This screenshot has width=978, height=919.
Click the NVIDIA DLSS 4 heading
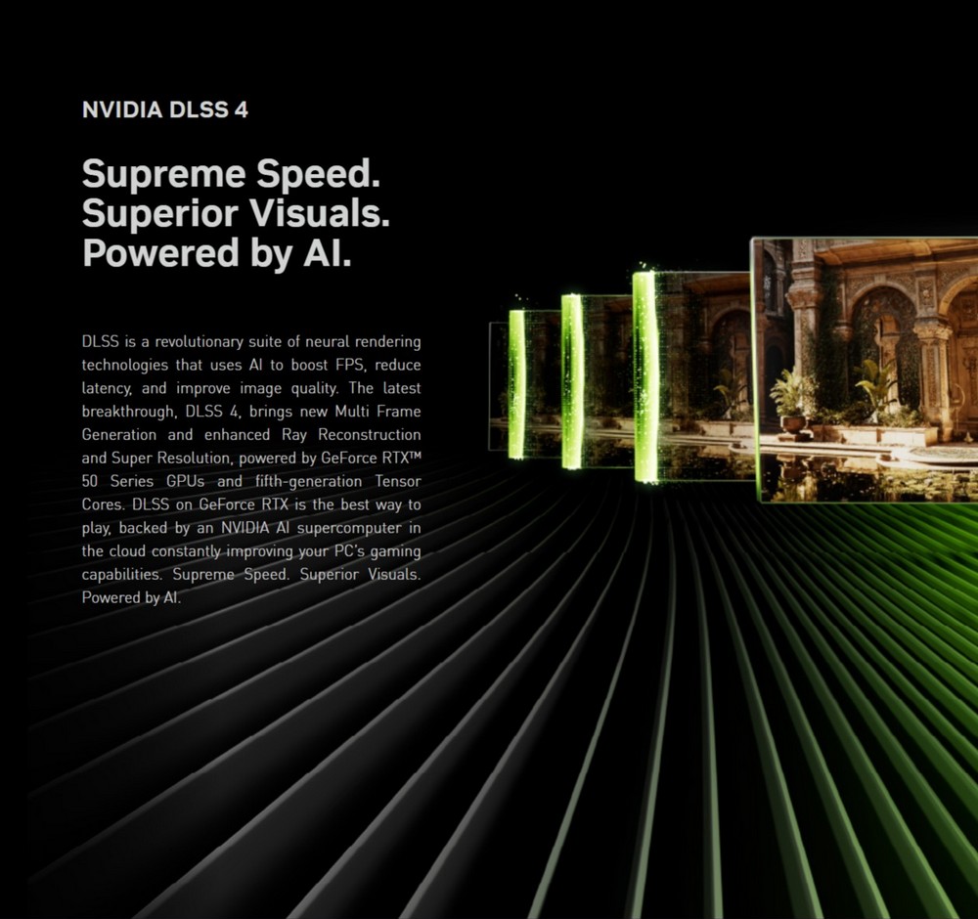coord(164,109)
